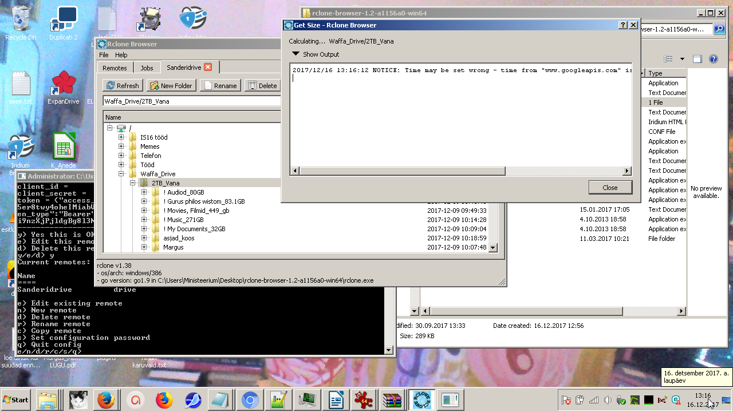Expand the Telefon folder node
The image size is (733, 412).
tap(121, 156)
